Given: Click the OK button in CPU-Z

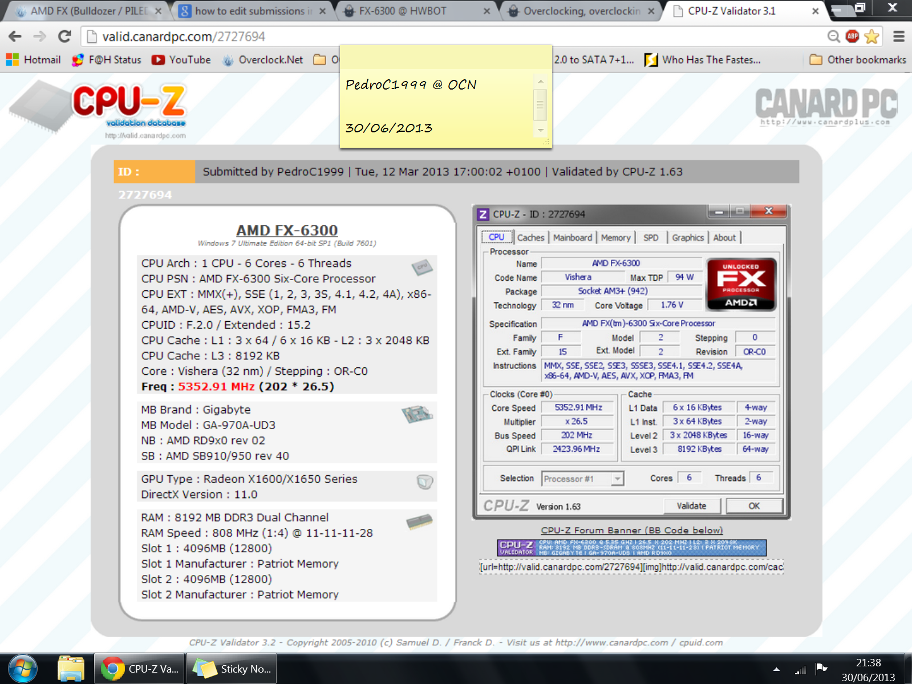Looking at the screenshot, I should click(x=754, y=506).
